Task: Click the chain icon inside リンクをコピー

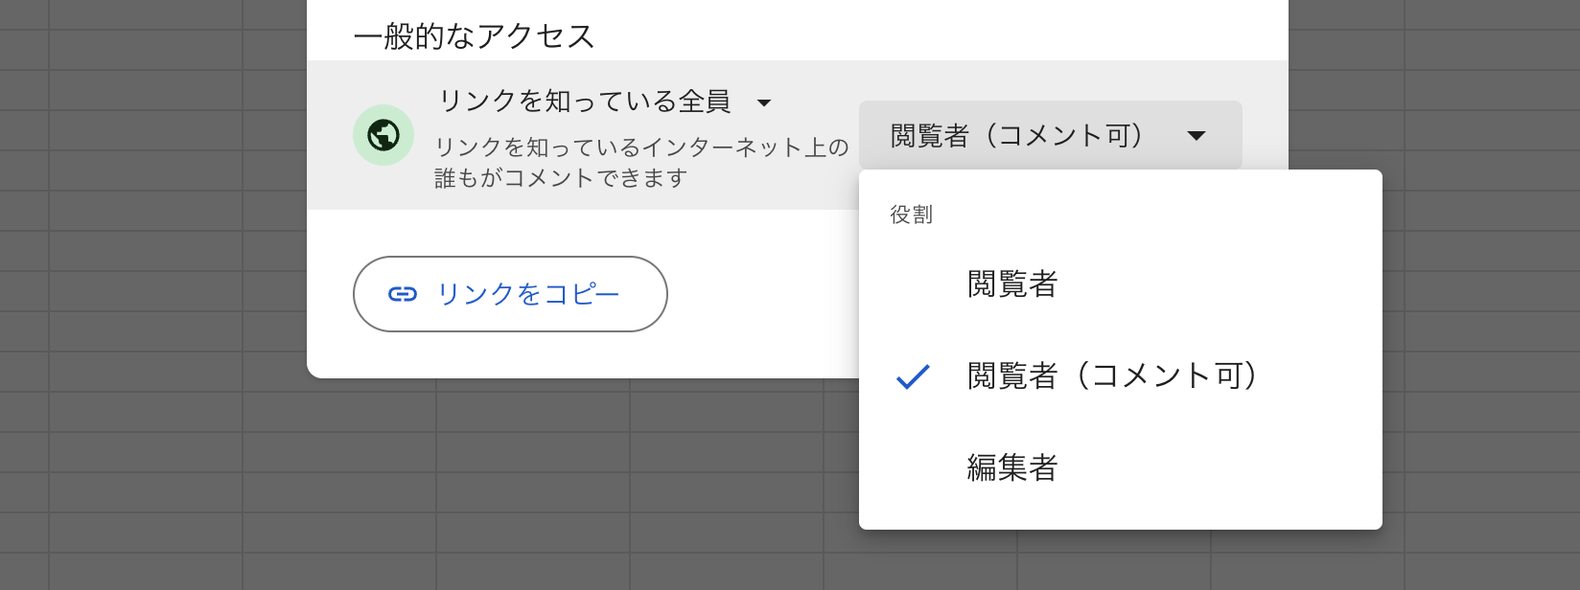Action: point(403,294)
